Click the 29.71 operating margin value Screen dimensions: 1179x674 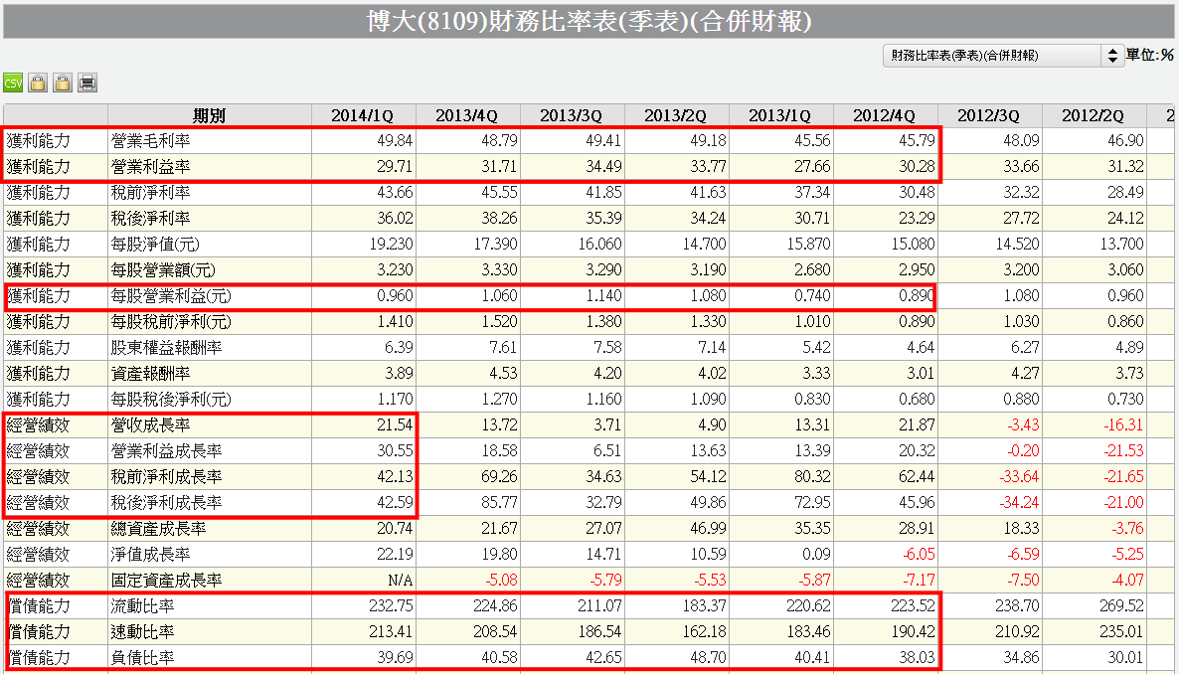pyautogui.click(x=395, y=166)
